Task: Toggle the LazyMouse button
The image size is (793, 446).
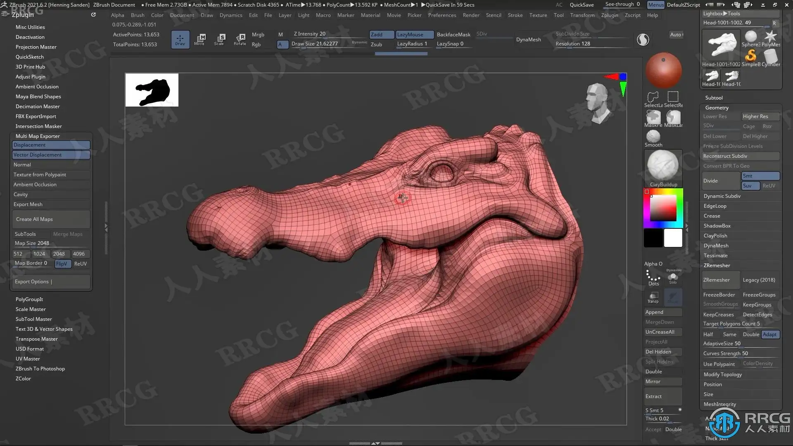Action: coord(414,35)
